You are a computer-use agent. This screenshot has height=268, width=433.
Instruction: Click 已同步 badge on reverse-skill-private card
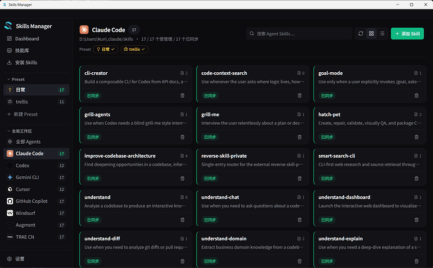210,178
